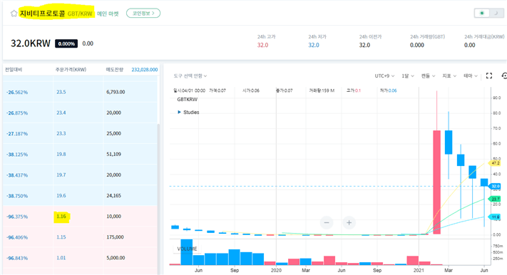Click quantity 175,000 in order book
The height and width of the screenshot is (275, 507).
pyautogui.click(x=115, y=237)
